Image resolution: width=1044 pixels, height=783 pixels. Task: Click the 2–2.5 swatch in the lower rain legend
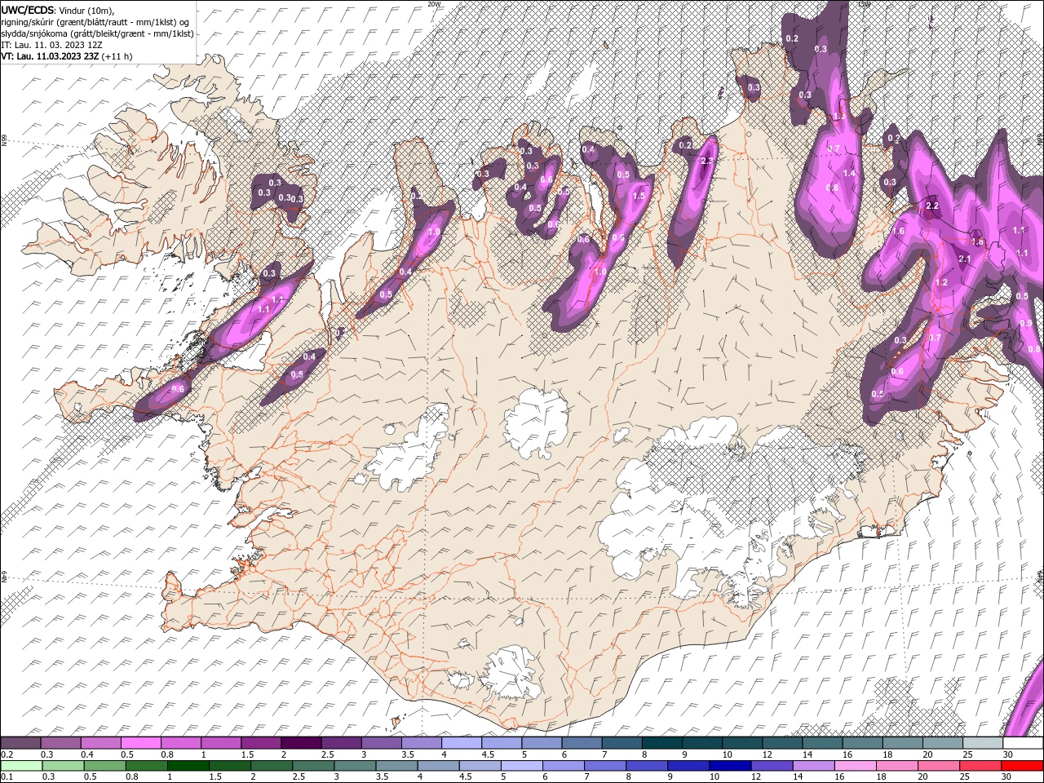point(271,766)
